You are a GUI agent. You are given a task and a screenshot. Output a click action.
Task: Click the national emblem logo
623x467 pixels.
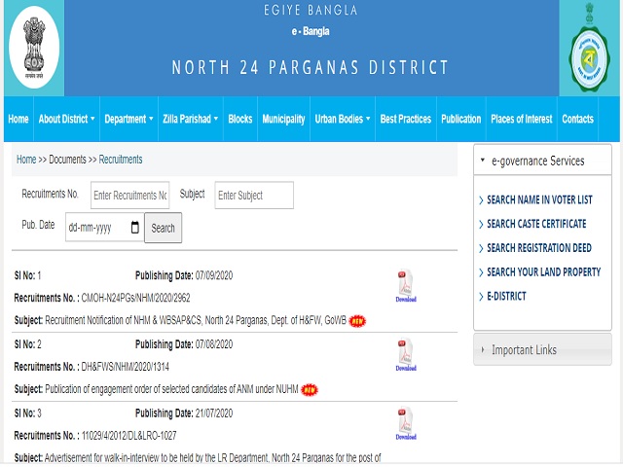point(34,48)
